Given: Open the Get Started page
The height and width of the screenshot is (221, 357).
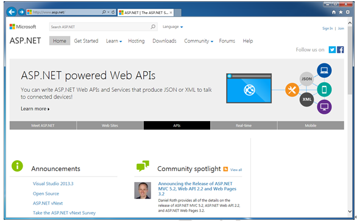Looking at the screenshot, I should tap(86, 41).
